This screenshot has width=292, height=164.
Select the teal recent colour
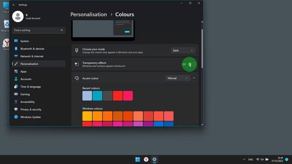tap(97, 96)
